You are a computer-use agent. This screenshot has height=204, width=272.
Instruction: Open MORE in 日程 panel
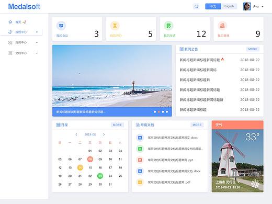[x=117, y=125]
